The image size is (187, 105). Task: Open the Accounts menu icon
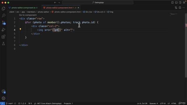click(4, 91)
